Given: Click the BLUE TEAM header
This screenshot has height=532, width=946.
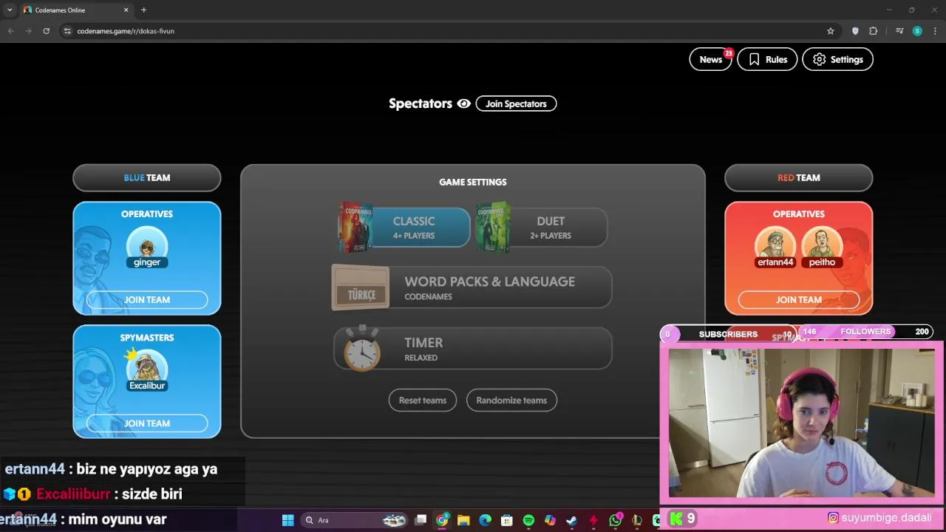Looking at the screenshot, I should pyautogui.click(x=147, y=178).
